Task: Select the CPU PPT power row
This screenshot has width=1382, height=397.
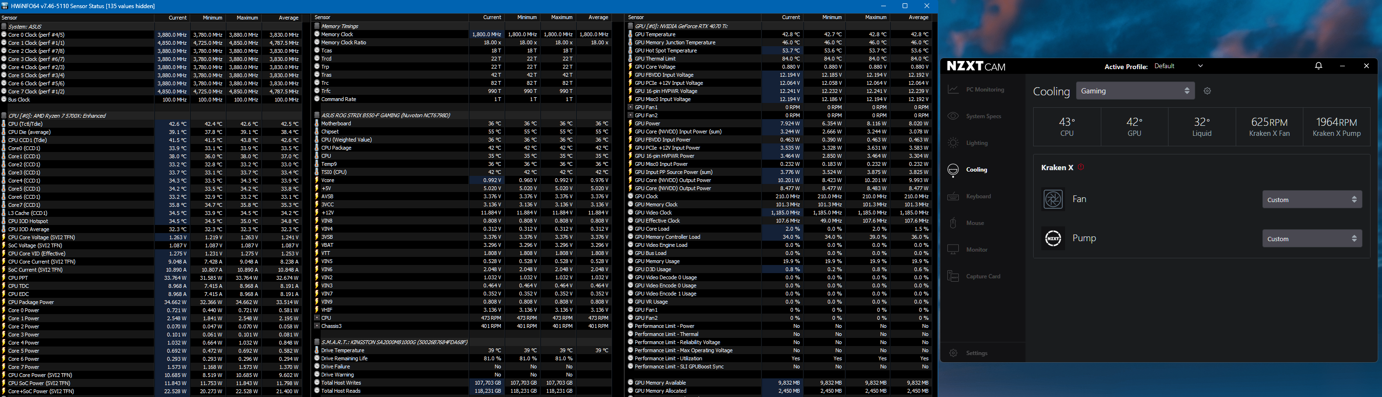Action: point(151,278)
